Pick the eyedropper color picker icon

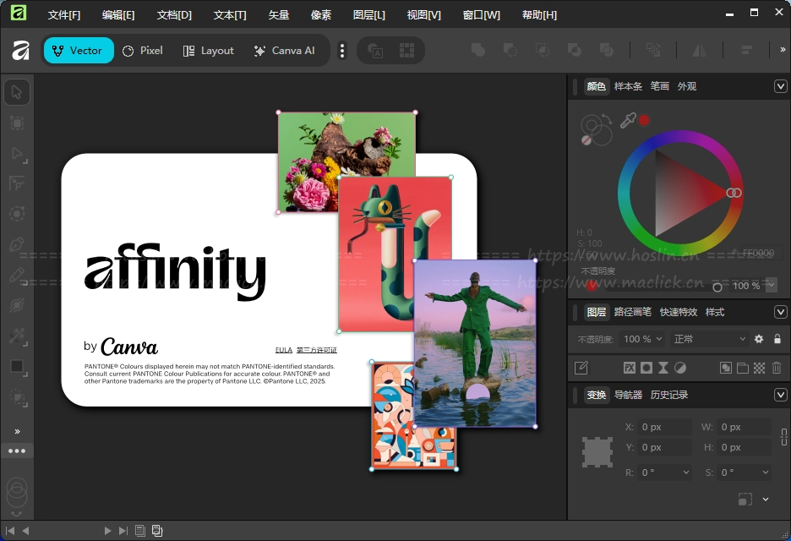(627, 121)
